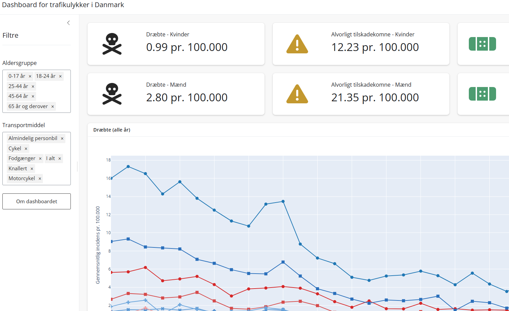The height and width of the screenshot is (311, 509).
Task: Click the dashboard title for trafikulykker i Danmark
Action: (63, 5)
